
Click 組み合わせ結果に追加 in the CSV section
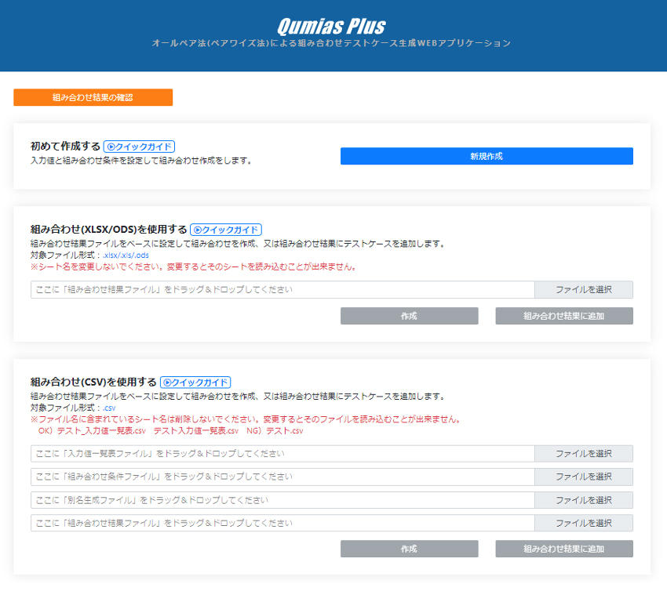[563, 549]
